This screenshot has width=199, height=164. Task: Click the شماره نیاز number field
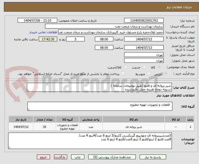(x=144, y=21)
